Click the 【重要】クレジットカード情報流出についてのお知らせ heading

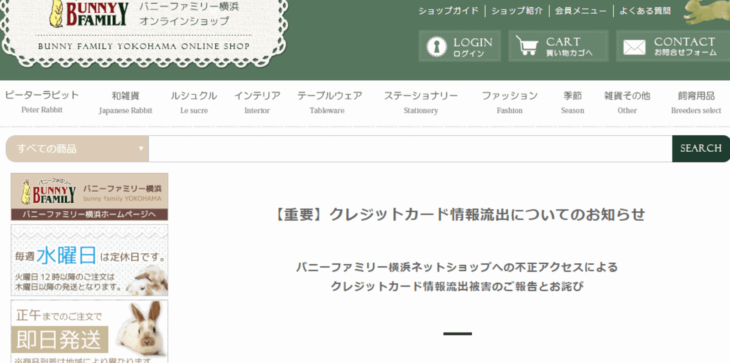[x=458, y=214]
